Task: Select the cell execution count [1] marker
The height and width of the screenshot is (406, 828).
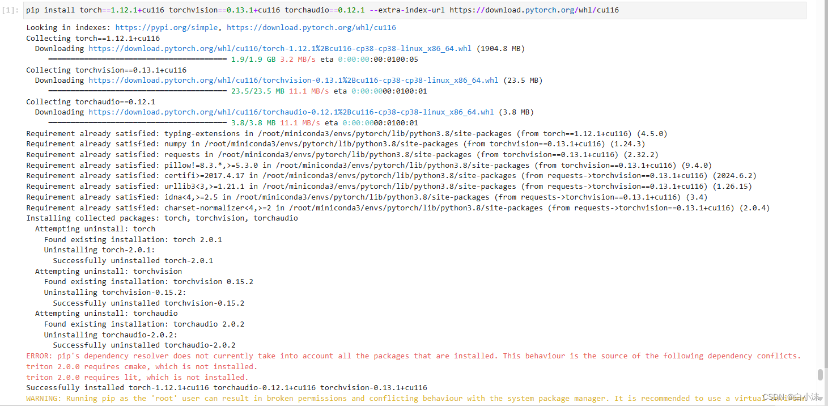Action: tap(9, 10)
